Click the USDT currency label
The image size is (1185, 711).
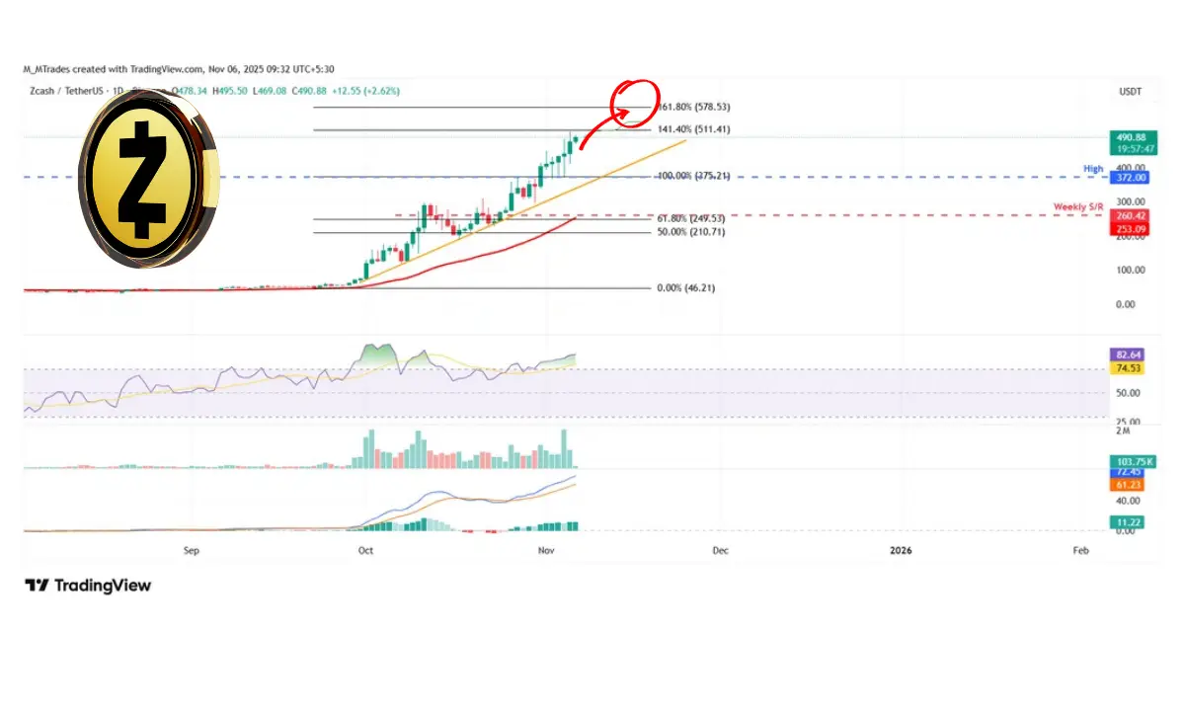coord(1129,90)
